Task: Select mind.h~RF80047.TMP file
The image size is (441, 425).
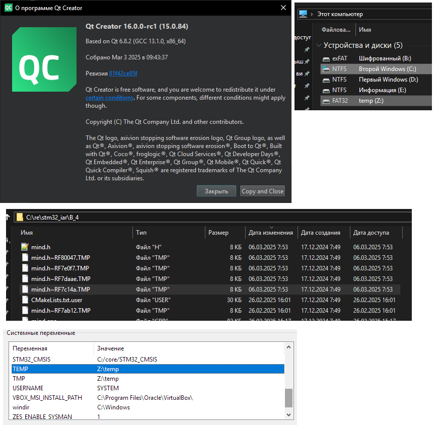Action: click(210, 258)
